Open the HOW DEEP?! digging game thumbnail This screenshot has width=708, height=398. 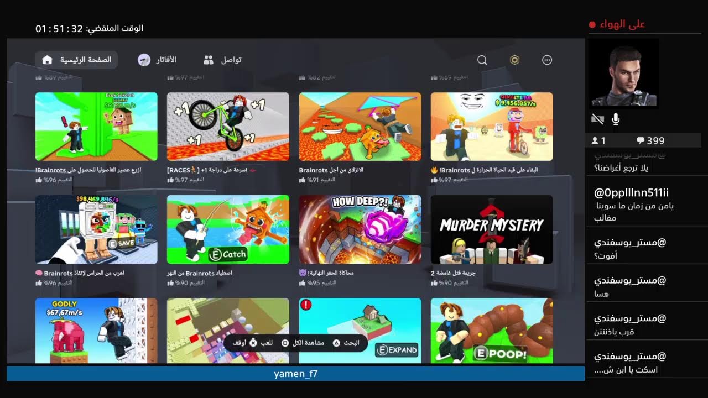coord(360,229)
